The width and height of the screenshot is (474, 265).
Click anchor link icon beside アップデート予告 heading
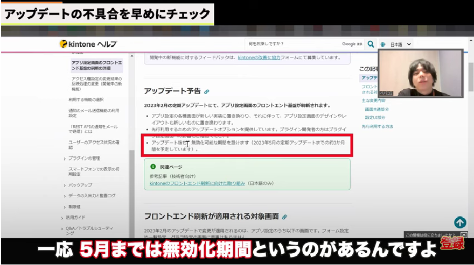207,91
